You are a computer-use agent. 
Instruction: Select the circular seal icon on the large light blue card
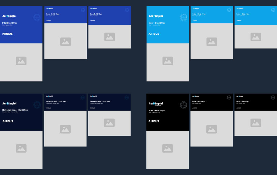tap(183, 17)
